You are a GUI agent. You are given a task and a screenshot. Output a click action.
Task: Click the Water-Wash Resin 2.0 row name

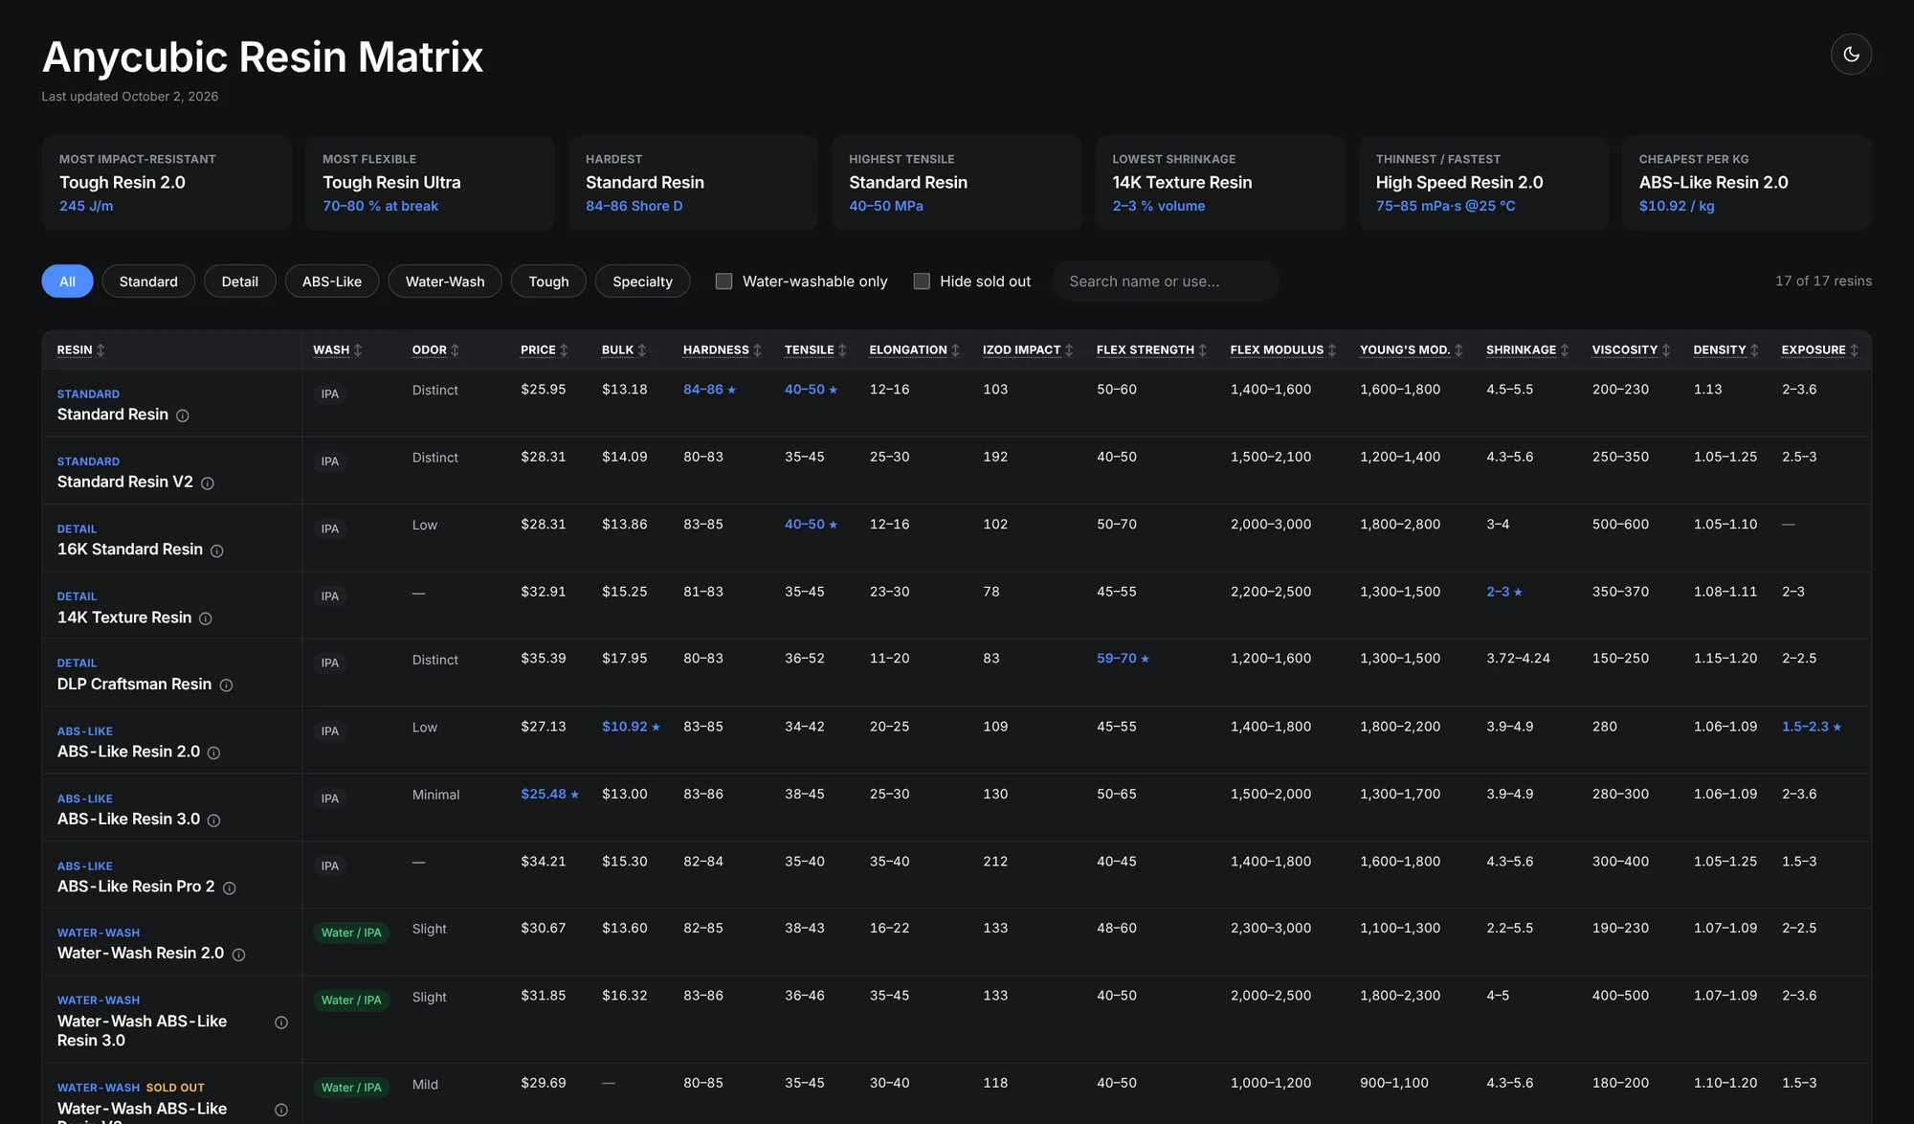click(x=141, y=954)
